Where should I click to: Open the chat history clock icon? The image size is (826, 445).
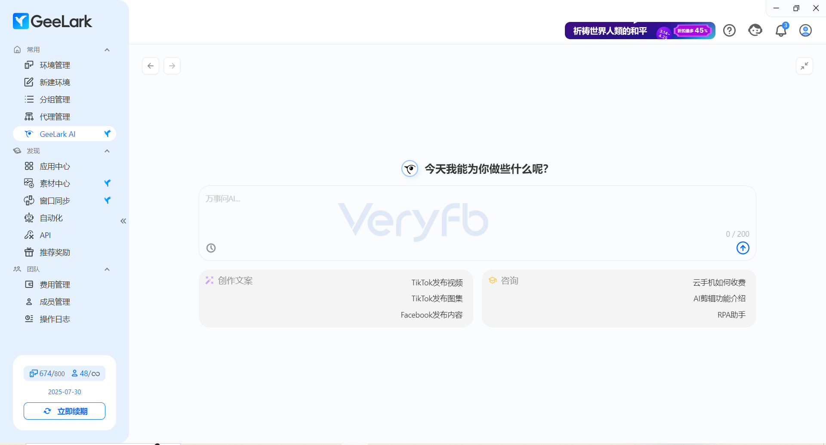pyautogui.click(x=211, y=248)
